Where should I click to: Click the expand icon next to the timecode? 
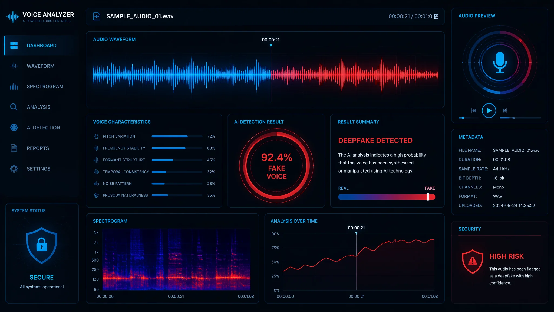pos(436,17)
